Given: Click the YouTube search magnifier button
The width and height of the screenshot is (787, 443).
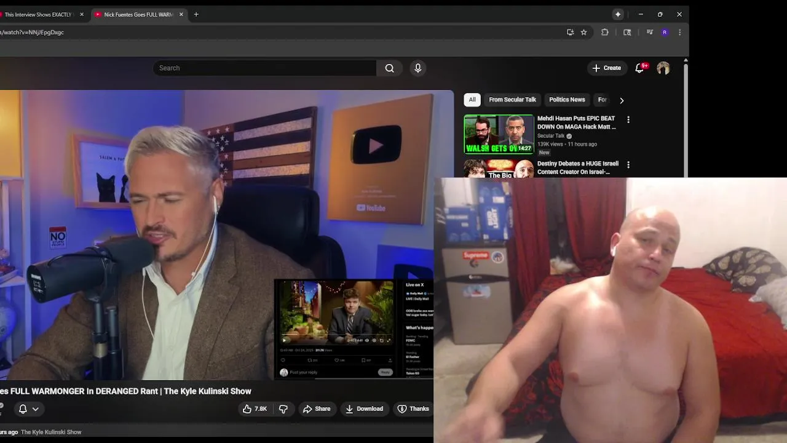Looking at the screenshot, I should point(389,68).
